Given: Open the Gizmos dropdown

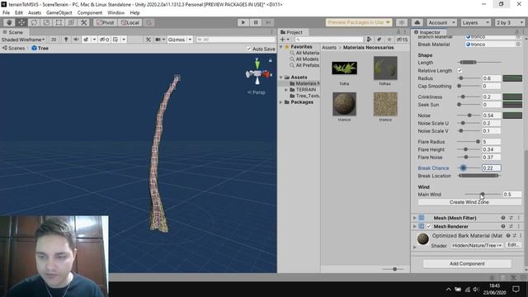Looking at the screenshot, I should tap(180, 40).
